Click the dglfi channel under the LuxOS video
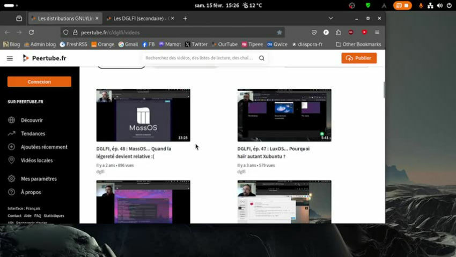 point(241,172)
